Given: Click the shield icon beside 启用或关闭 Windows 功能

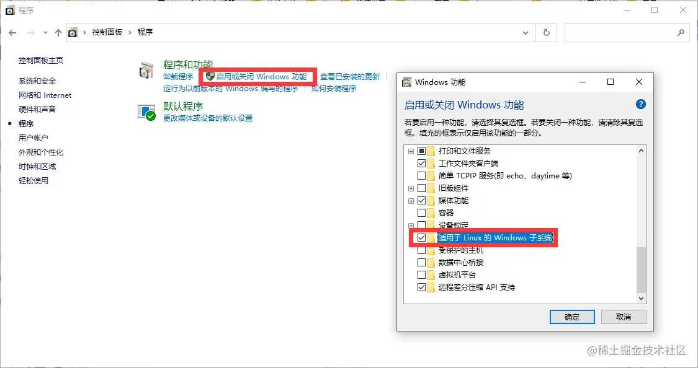Looking at the screenshot, I should click(210, 76).
